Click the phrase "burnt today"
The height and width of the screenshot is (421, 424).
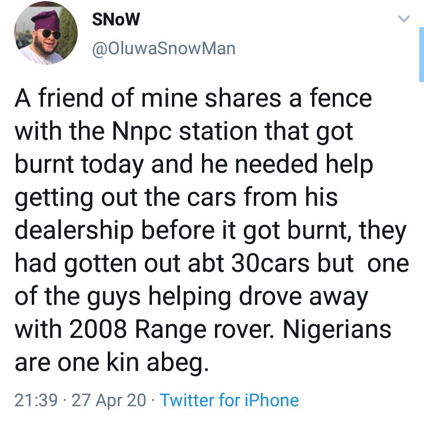click(x=79, y=165)
